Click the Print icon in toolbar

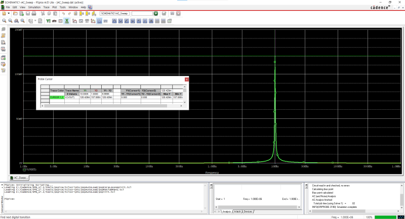click(x=35, y=13)
